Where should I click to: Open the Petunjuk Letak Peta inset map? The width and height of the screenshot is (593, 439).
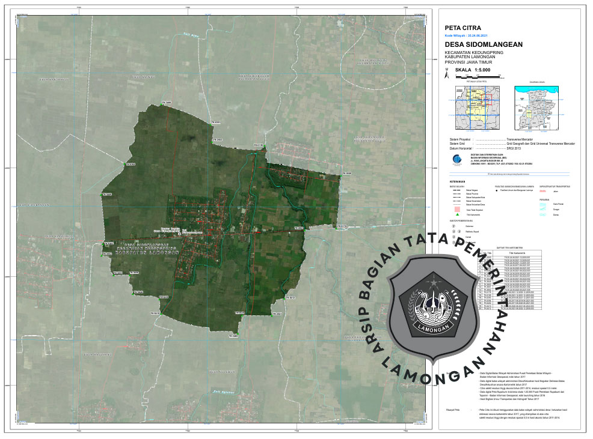tap(477, 107)
